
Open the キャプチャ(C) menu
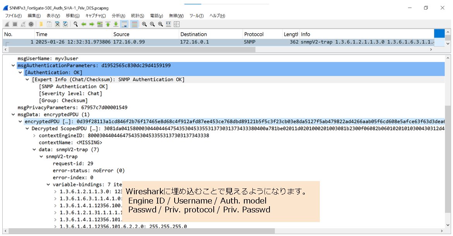pyautogui.click(x=96, y=16)
